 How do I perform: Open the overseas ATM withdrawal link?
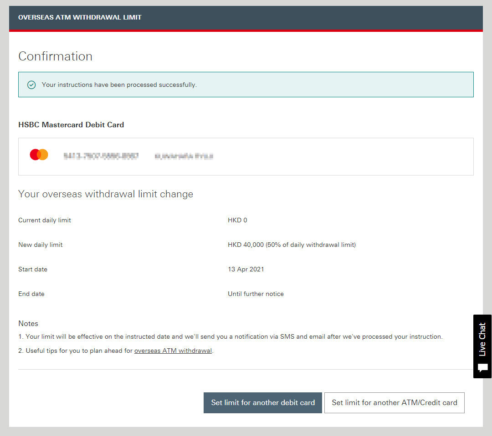[x=173, y=351]
